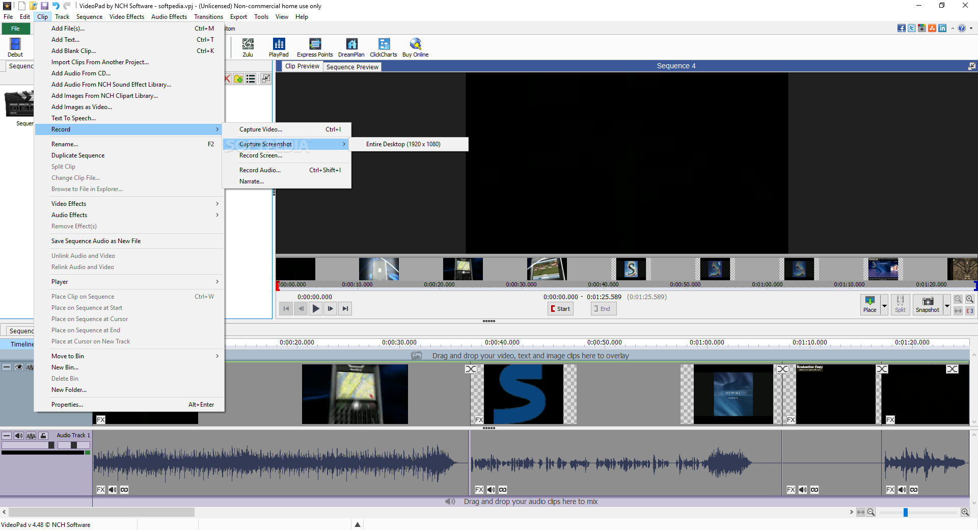Click Add Text... in Clip menu
Screen dimensions: 978x530
point(129,40)
